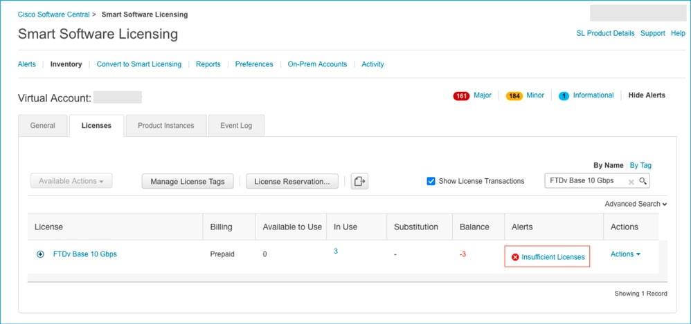
Task: Select the Inventory navigation item
Action: [x=66, y=64]
